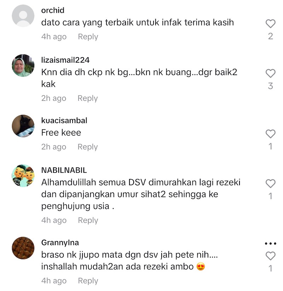Screen dimensions: 283x291
Task: Open the three-dot menu on GrannyIna's comment
Action: [270, 243]
